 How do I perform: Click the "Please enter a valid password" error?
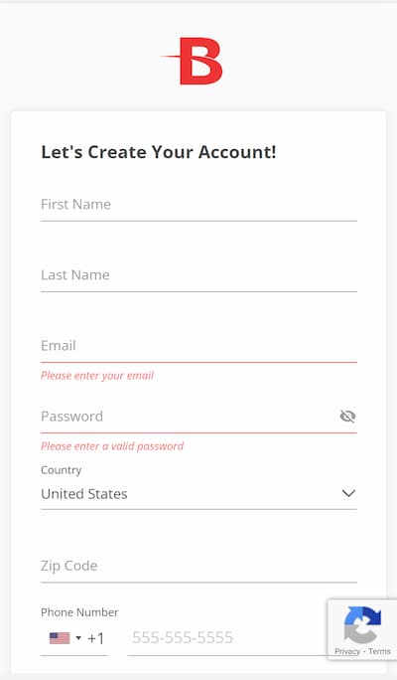pyautogui.click(x=112, y=446)
